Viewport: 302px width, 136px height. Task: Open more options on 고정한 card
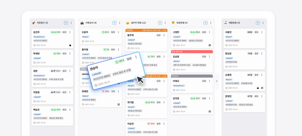(x=209, y=32)
